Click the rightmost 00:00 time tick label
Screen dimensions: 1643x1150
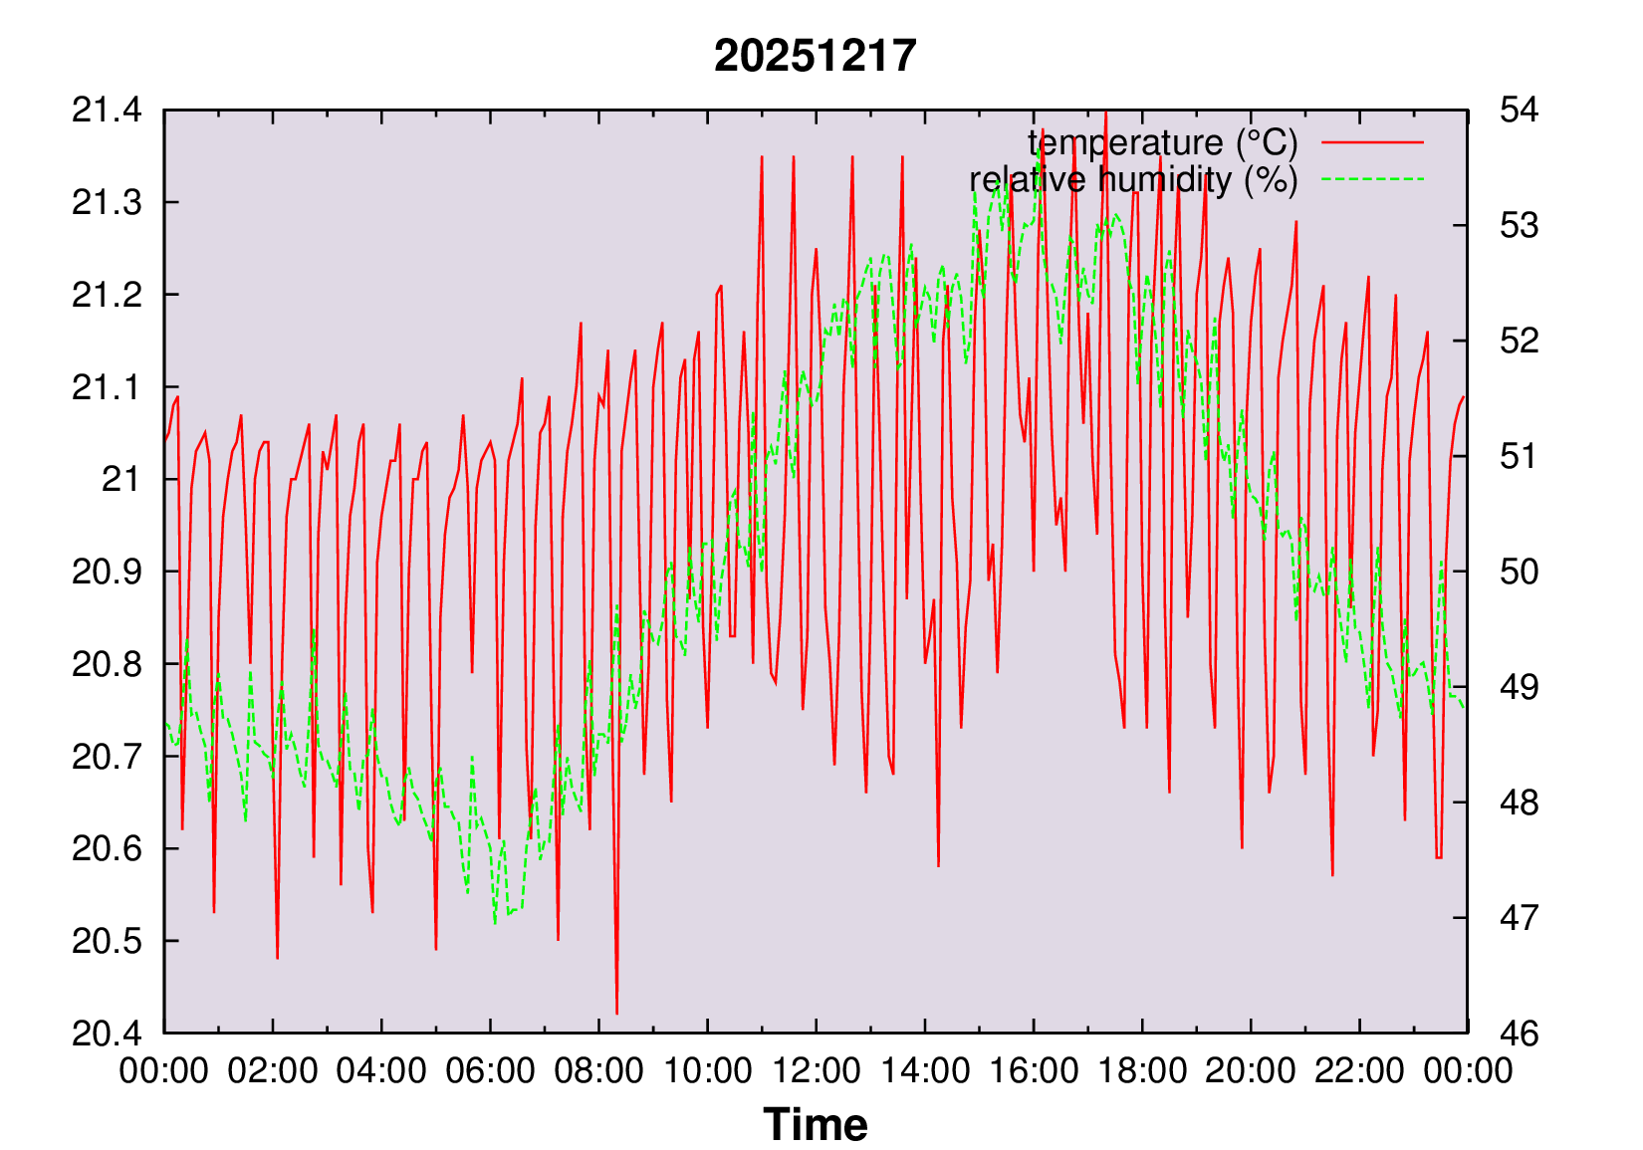pos(1467,1071)
